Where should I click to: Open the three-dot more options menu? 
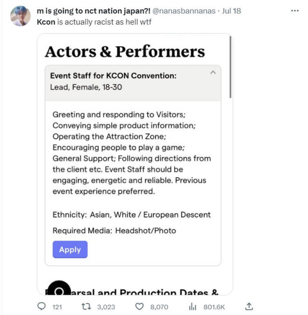click(x=295, y=10)
